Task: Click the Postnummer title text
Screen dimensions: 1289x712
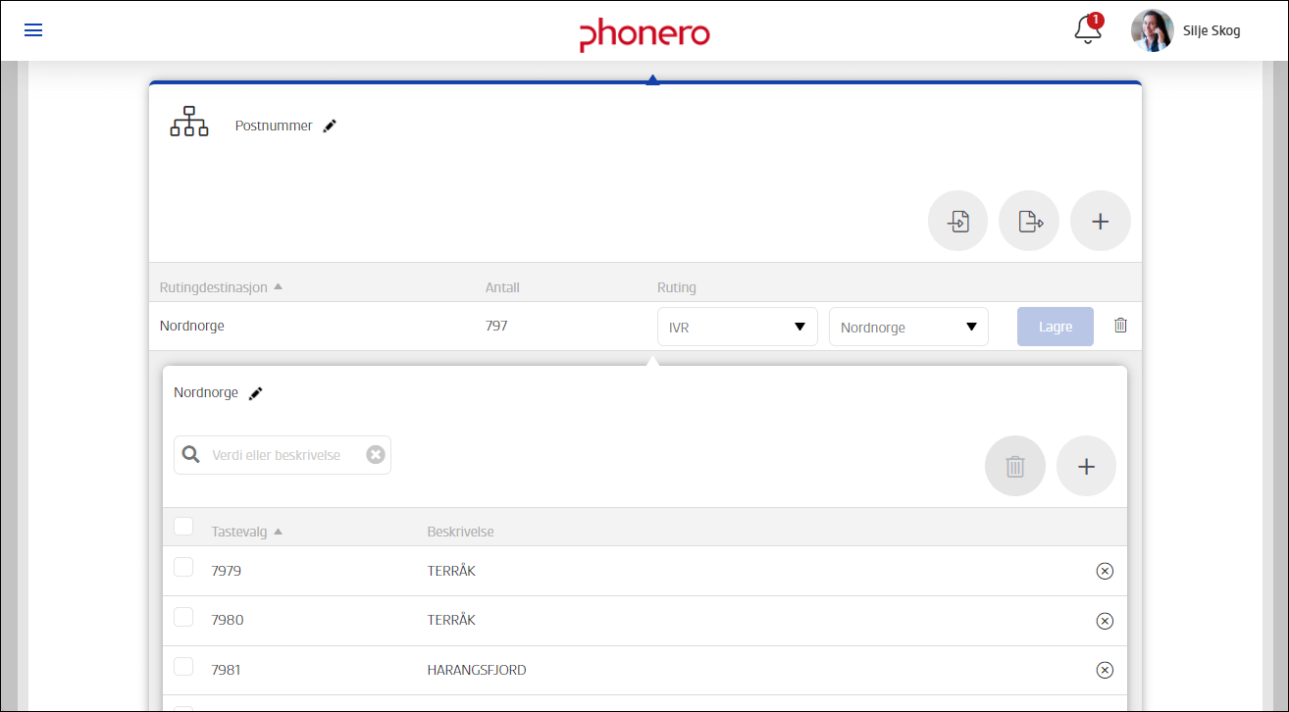Action: point(274,126)
